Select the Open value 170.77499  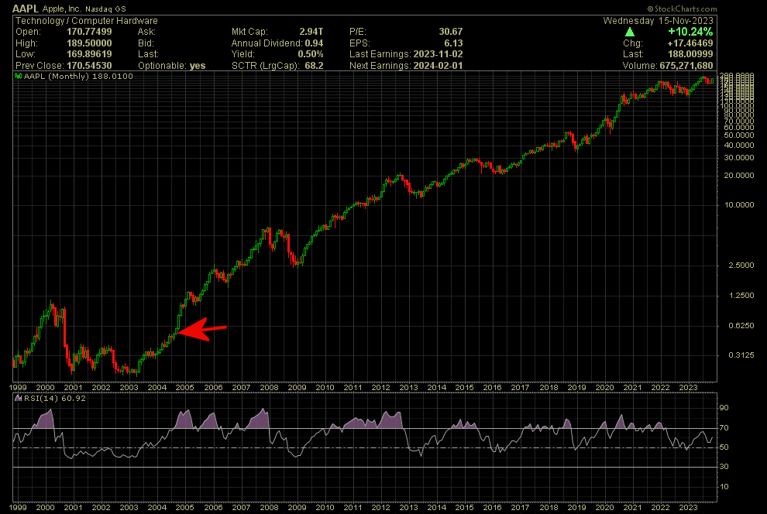(x=89, y=32)
